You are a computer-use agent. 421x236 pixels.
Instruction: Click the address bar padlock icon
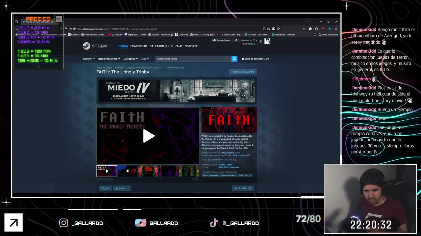(65, 29)
